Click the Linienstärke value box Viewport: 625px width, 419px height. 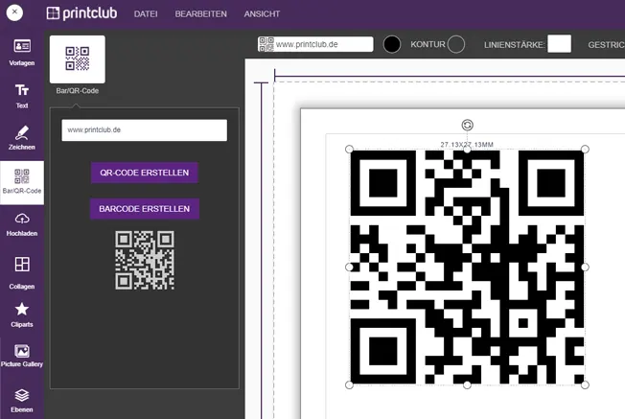tap(559, 44)
